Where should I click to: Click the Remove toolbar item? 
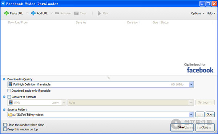click(63, 13)
